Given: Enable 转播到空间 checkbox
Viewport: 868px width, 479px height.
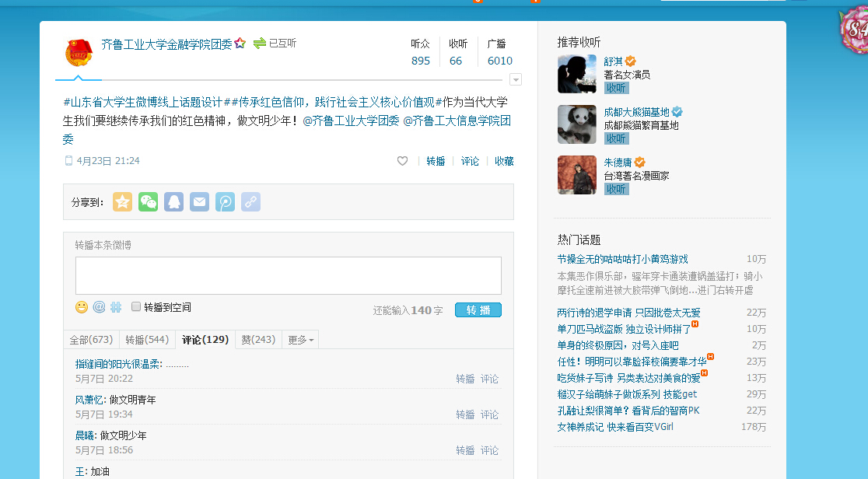Looking at the screenshot, I should [135, 306].
